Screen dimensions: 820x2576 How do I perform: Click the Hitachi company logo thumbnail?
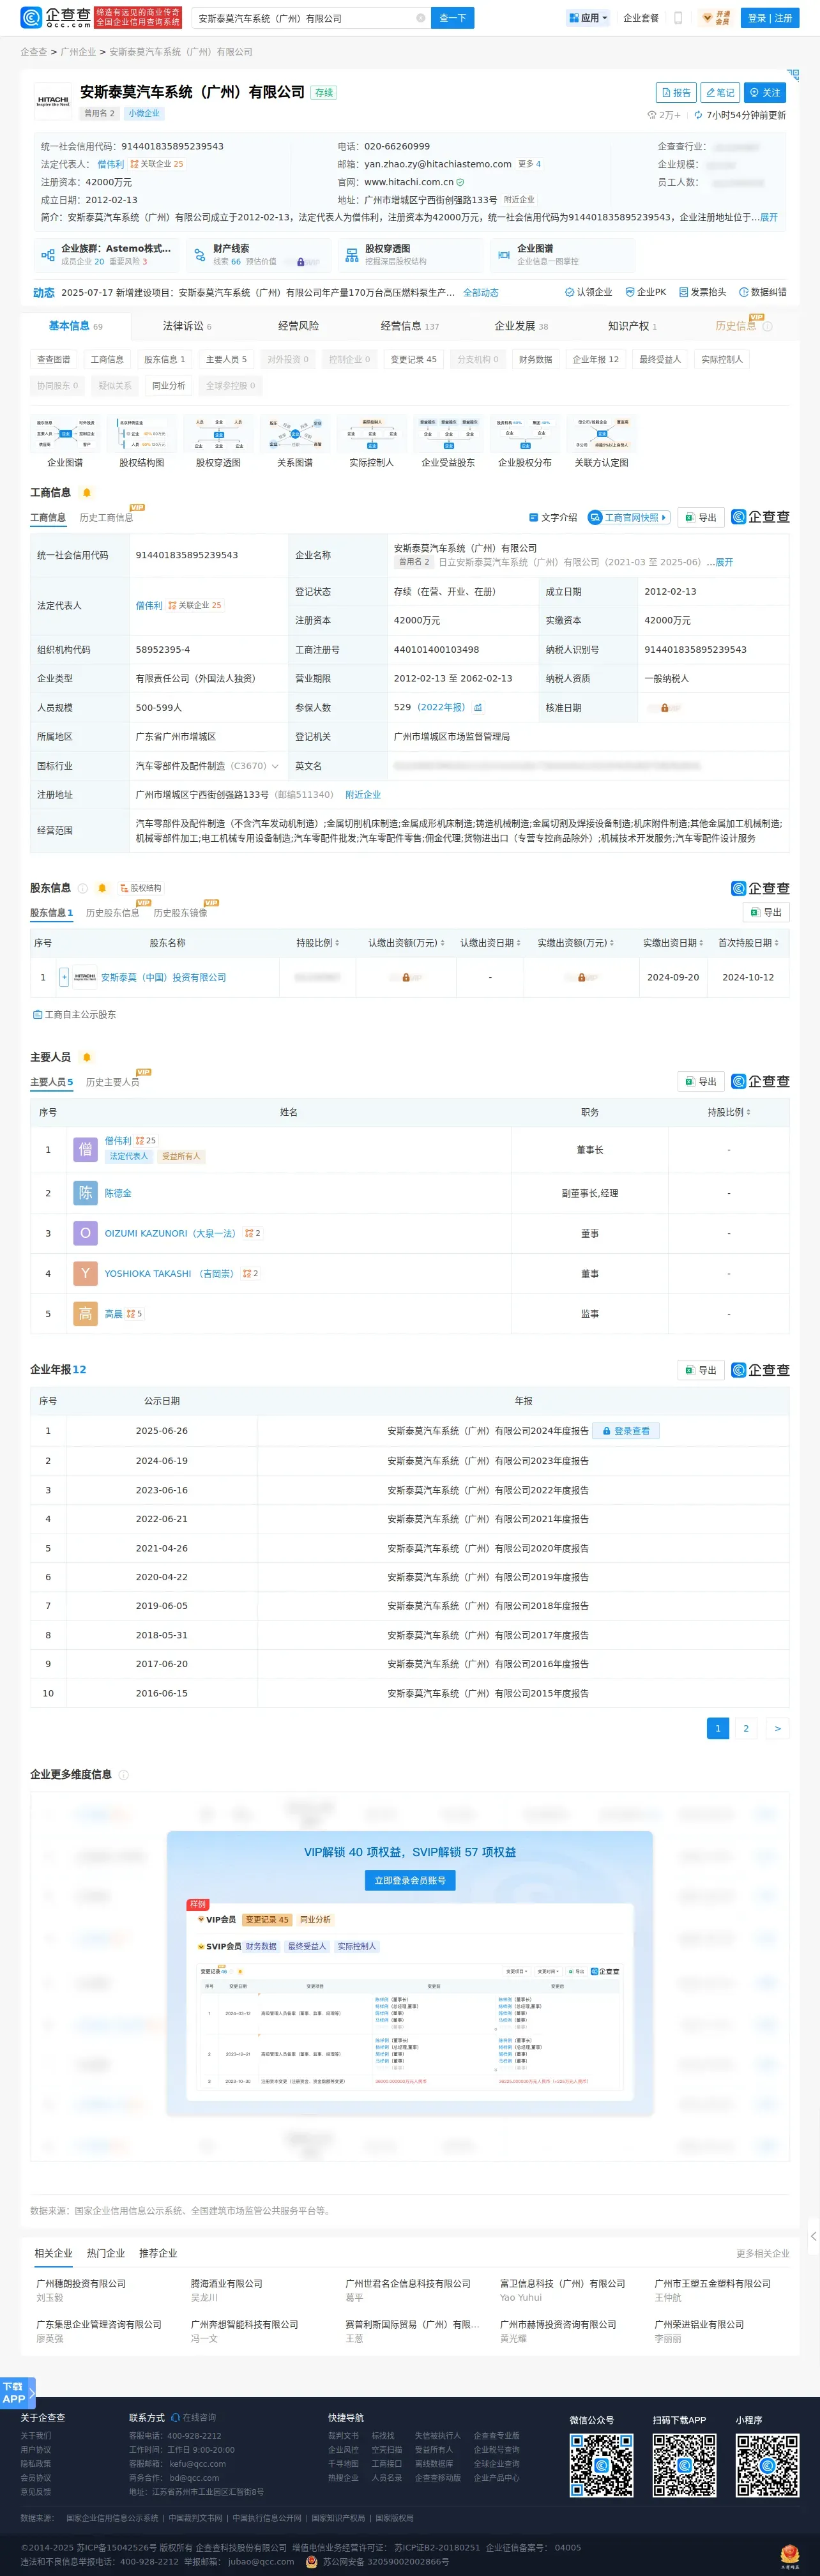click(x=53, y=101)
